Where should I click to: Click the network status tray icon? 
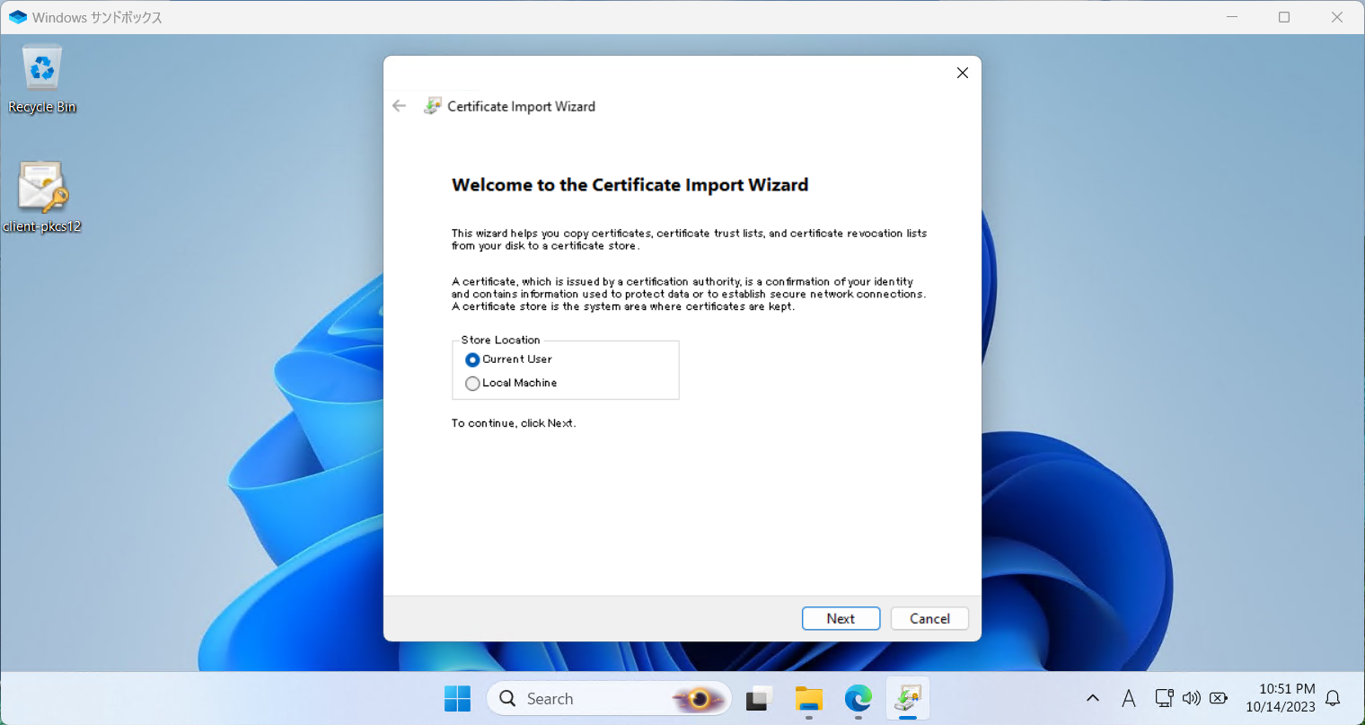[x=1164, y=699]
